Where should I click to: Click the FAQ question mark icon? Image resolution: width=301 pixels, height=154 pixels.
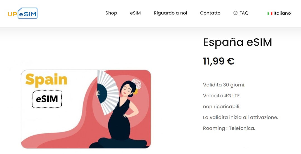(x=235, y=13)
